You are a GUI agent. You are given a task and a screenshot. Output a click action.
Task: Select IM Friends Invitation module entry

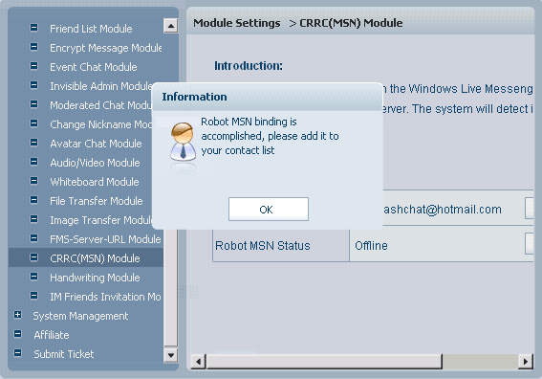coord(105,297)
